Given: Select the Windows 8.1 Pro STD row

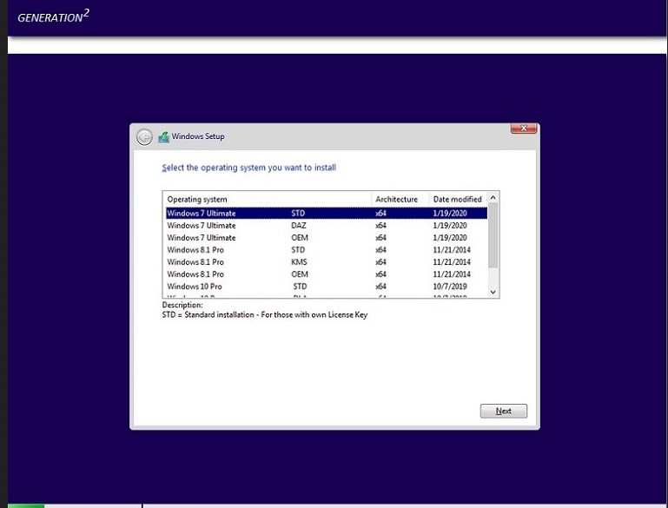Looking at the screenshot, I should coord(327,250).
